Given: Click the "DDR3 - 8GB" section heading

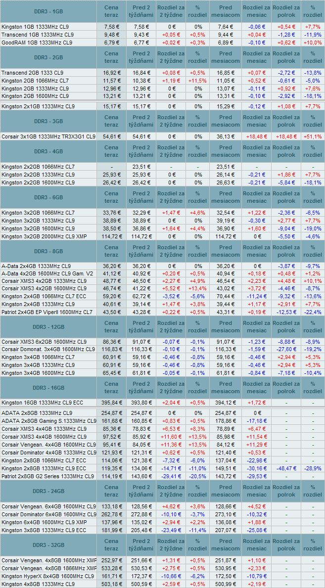Looking at the screenshot, I should pyautogui.click(x=48, y=251).
